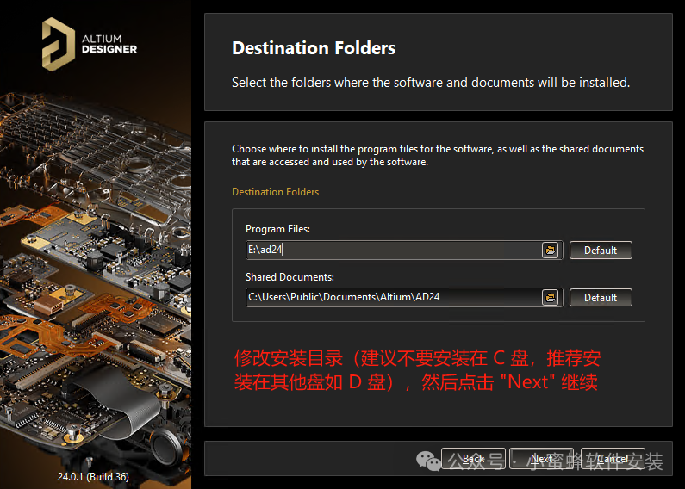Reset Shared Documents path with Default button
This screenshot has height=489, width=685.
(x=601, y=297)
